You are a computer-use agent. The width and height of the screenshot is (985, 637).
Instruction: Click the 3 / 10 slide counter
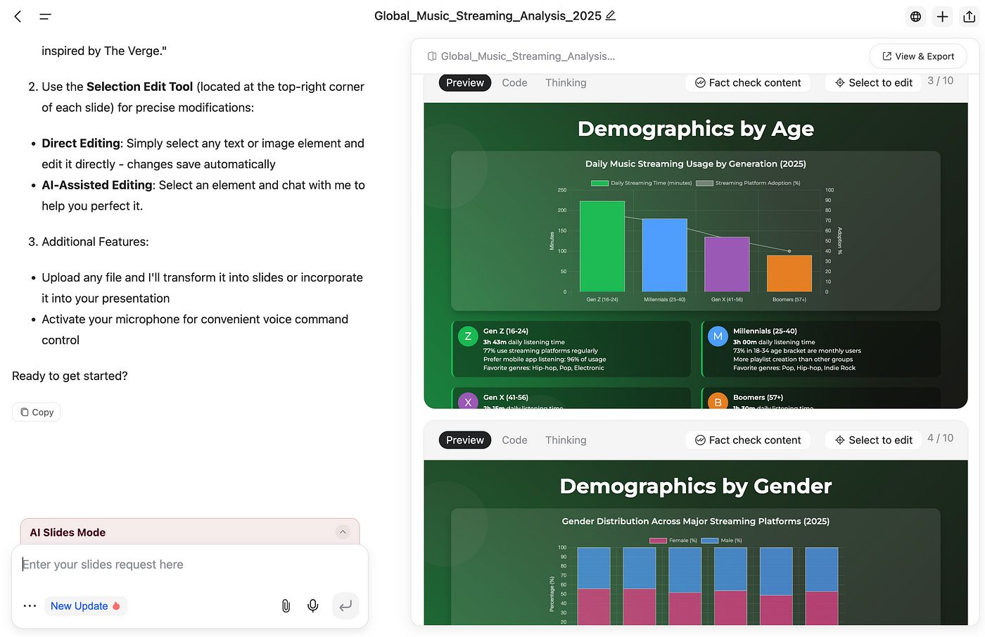pyautogui.click(x=940, y=81)
